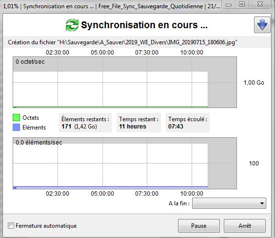Viewport: 275px width, 238px height.
Task: Click the '100' axis label of elements graph
Action: pos(254,164)
